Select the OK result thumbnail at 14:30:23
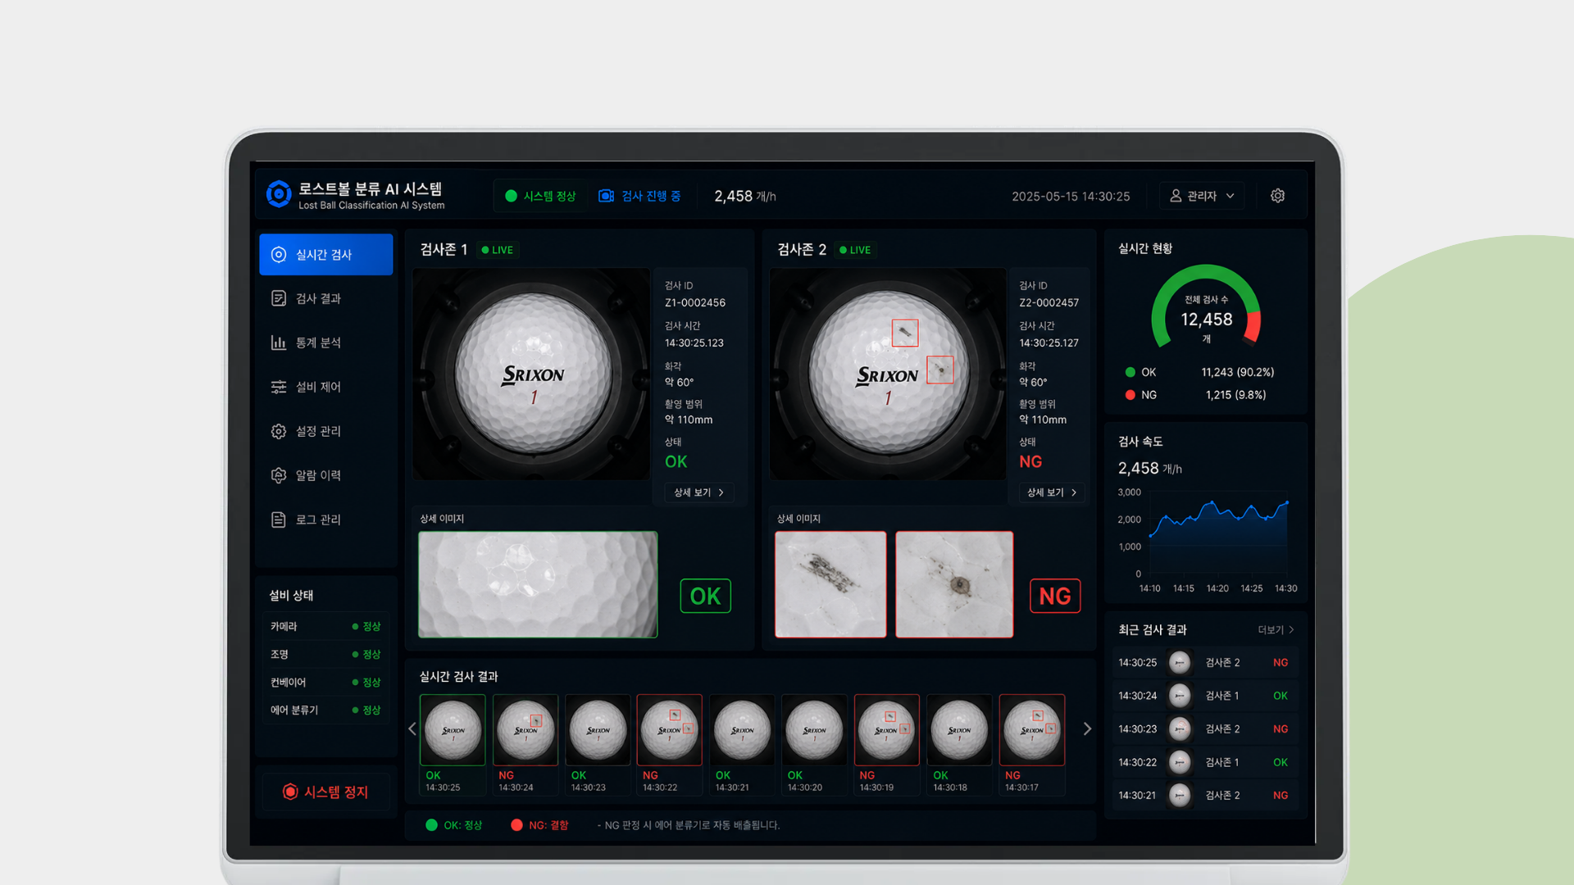The height and width of the screenshot is (885, 1574). click(598, 744)
